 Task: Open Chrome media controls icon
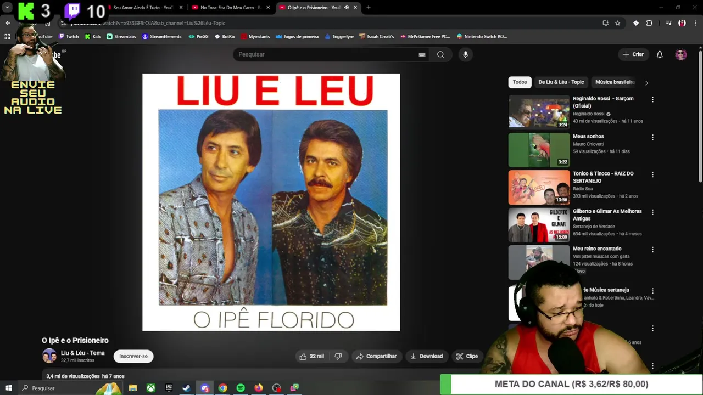point(668,23)
